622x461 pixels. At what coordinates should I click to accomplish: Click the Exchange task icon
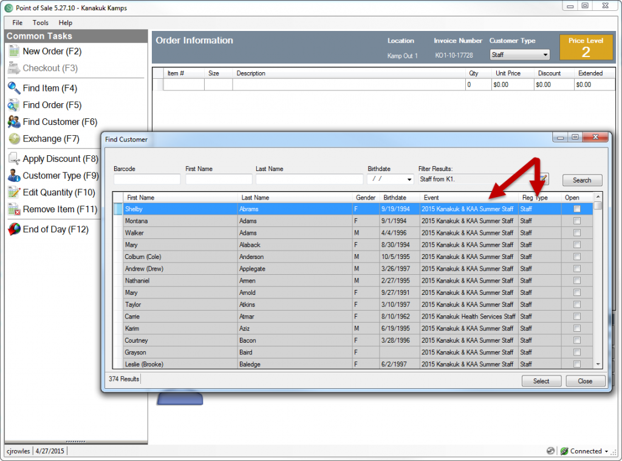pyautogui.click(x=14, y=139)
